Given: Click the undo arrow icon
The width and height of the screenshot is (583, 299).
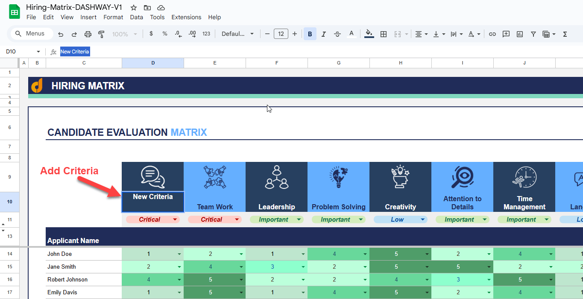Looking at the screenshot, I should coord(61,34).
